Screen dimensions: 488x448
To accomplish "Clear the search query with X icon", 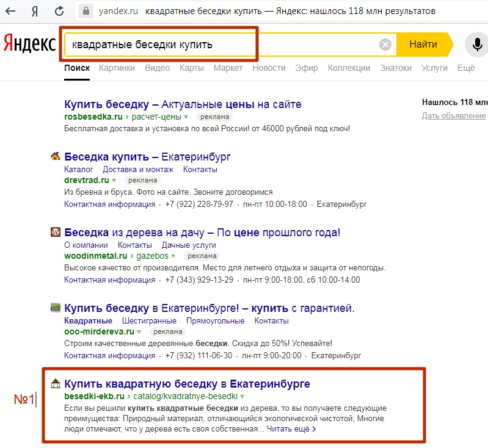I will [x=385, y=45].
